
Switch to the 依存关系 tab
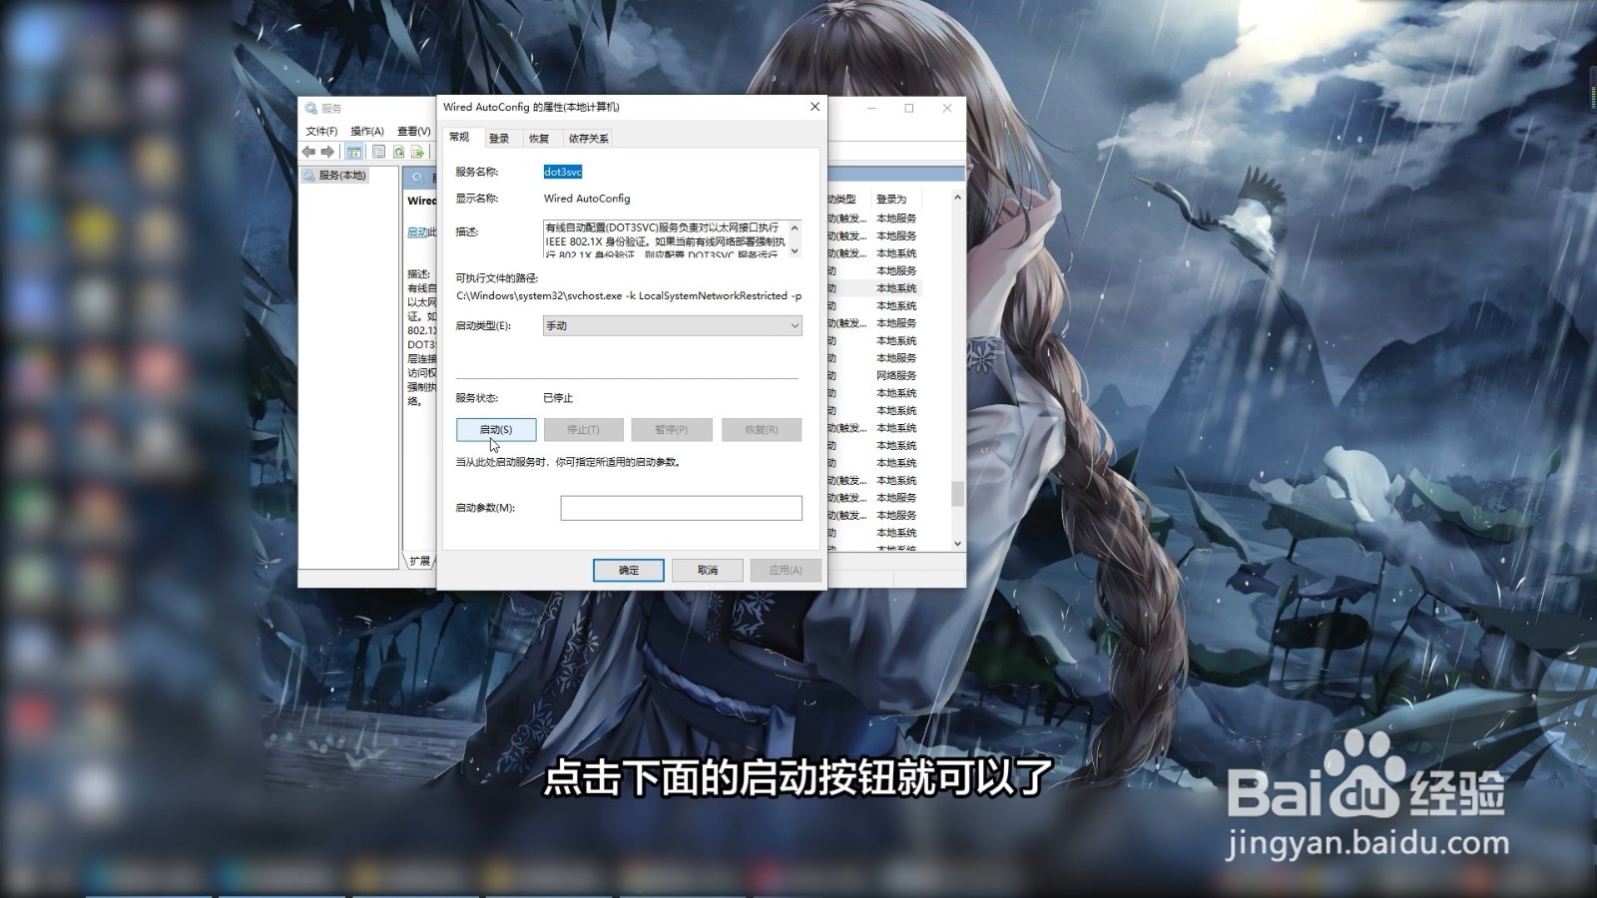click(588, 139)
